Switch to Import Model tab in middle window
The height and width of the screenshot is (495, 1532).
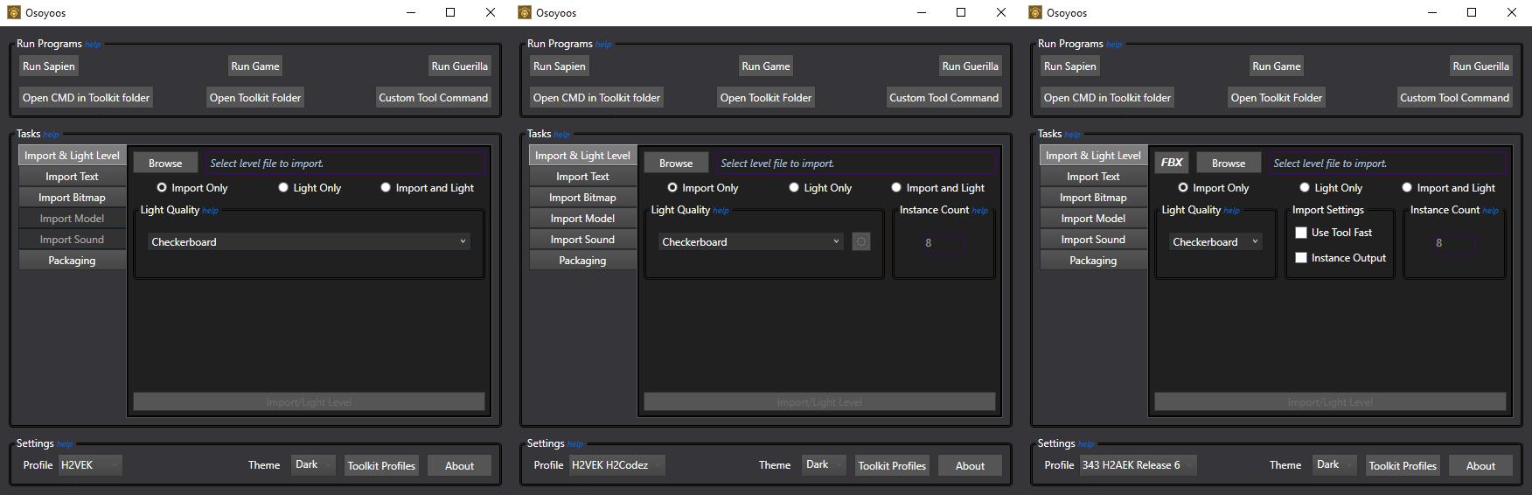(583, 219)
